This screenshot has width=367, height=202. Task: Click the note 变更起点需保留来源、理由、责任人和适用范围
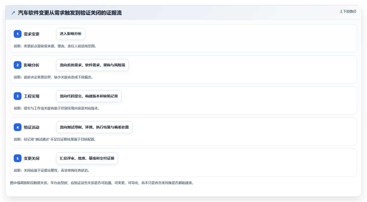point(55,46)
